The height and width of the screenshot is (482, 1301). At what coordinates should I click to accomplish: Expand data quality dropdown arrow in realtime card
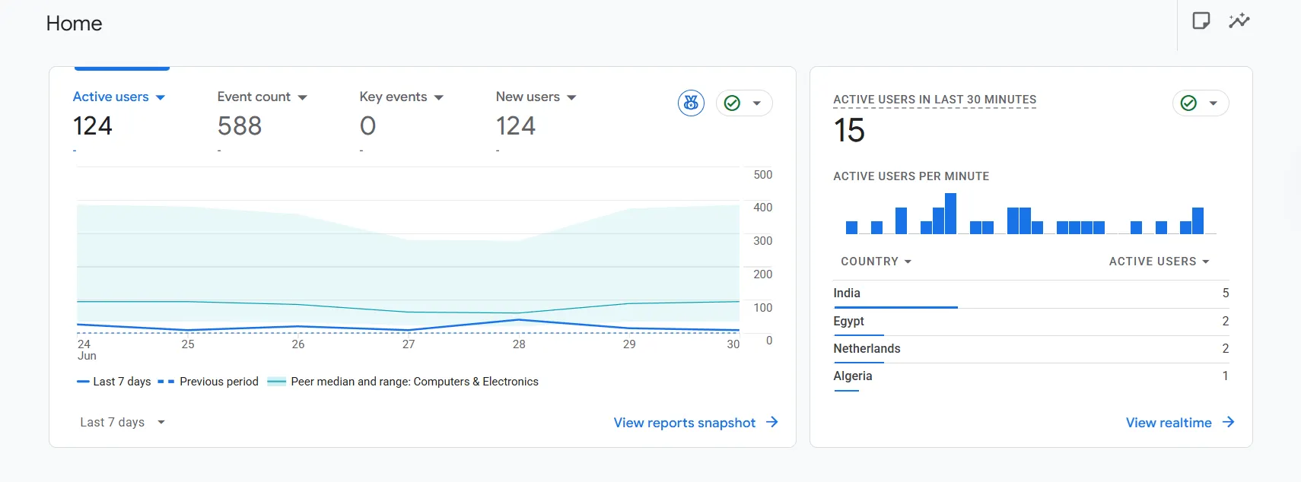(1214, 103)
